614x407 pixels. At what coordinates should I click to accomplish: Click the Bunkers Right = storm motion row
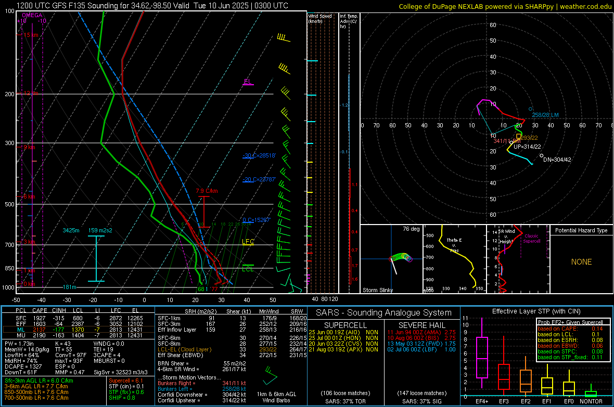(202, 383)
